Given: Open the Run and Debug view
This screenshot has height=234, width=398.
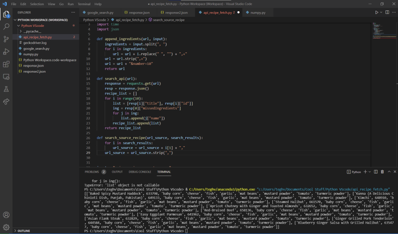Looking at the screenshot, I should pos(6,51).
